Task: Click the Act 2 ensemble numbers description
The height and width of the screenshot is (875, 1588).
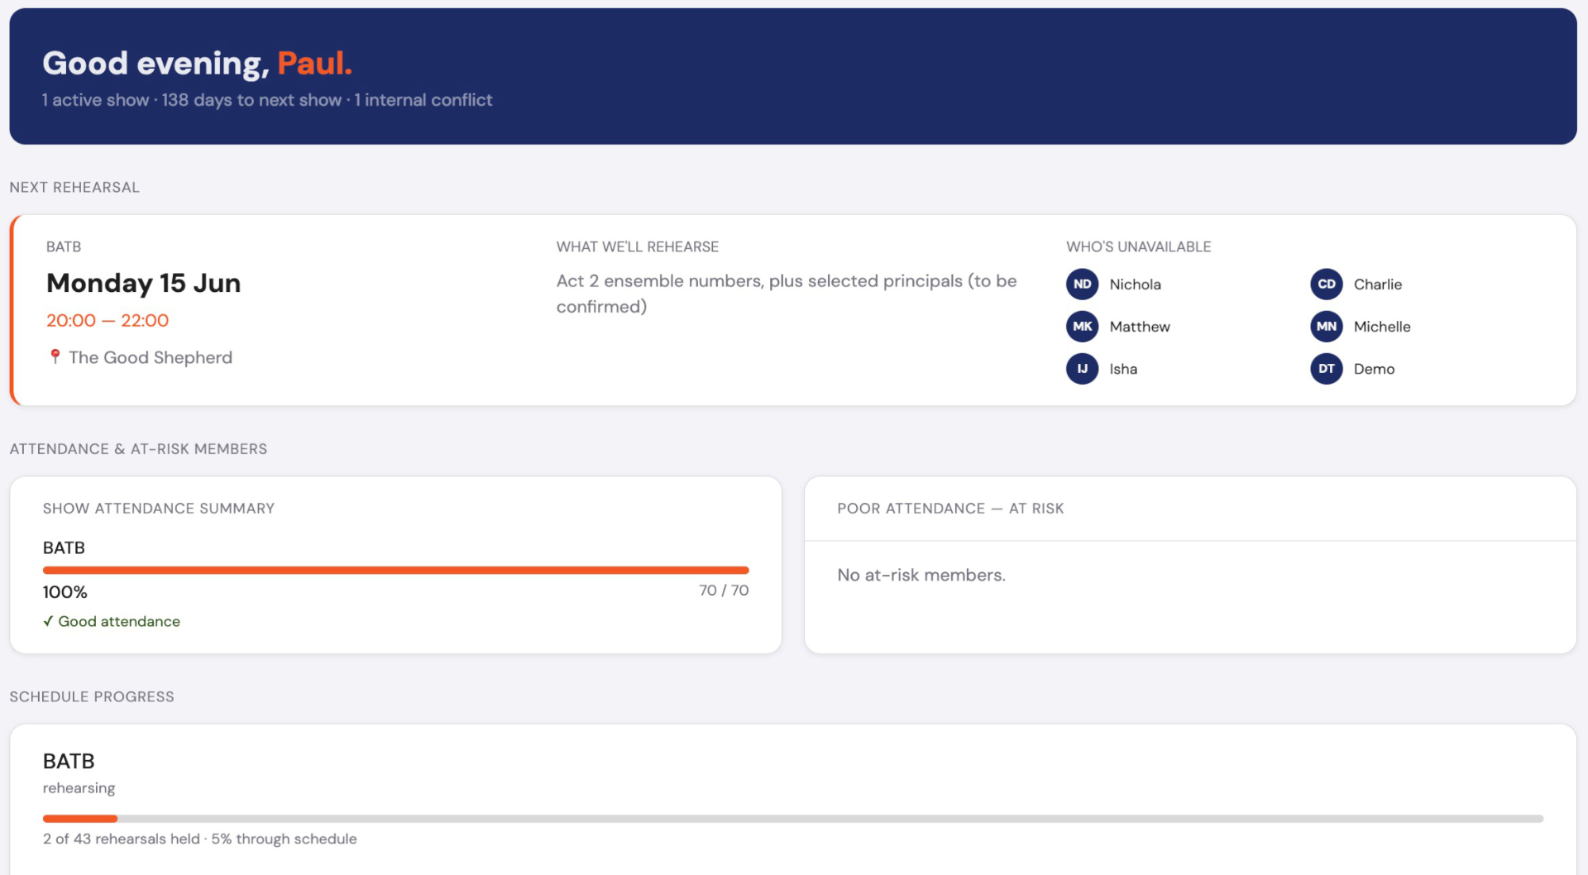Action: tap(787, 294)
